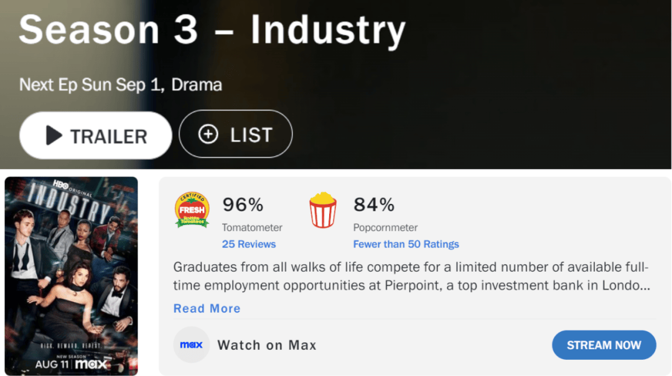Click the Watch on Max text
The image size is (672, 376).
click(x=267, y=345)
